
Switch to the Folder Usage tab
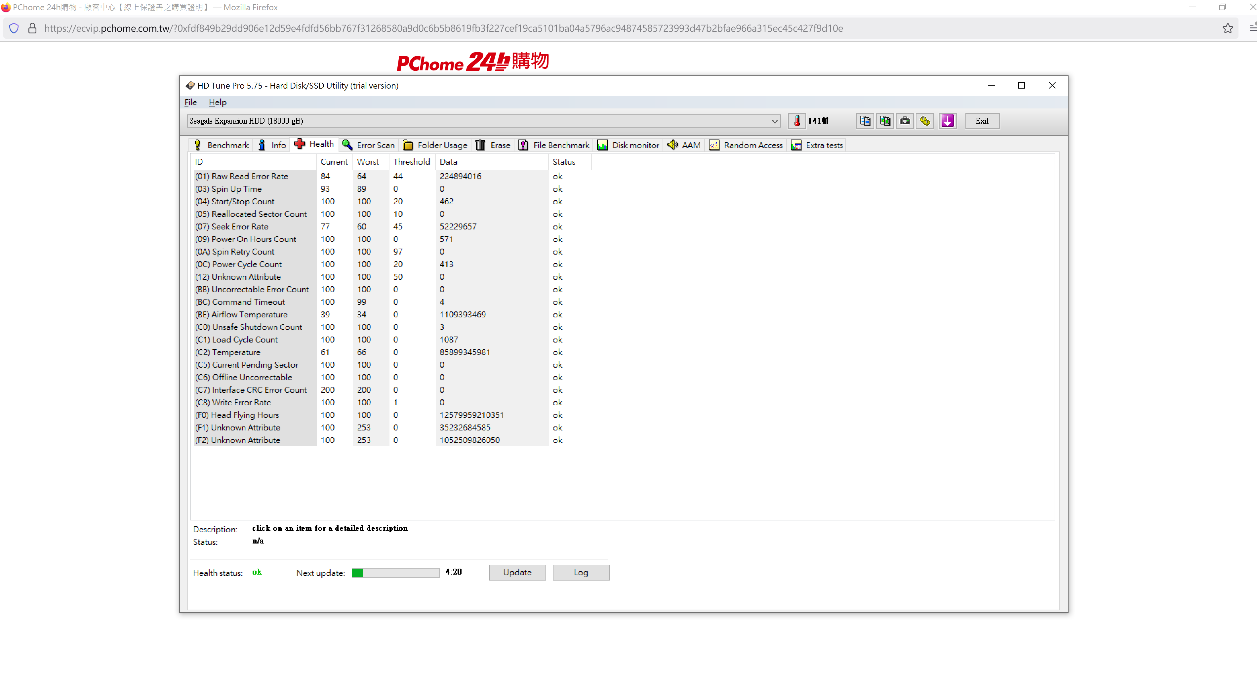(435, 145)
